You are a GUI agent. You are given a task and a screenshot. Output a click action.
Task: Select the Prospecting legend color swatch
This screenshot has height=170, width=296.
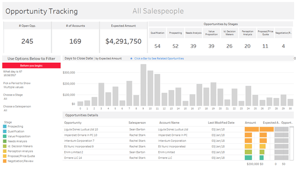point(5,127)
